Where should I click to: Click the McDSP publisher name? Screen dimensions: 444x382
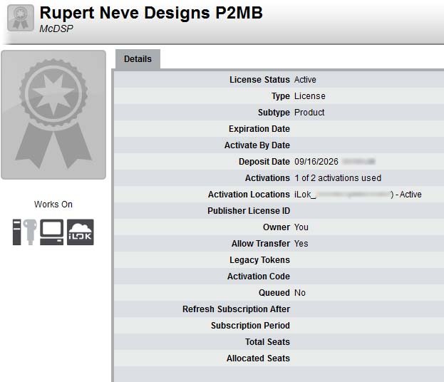tap(56, 29)
